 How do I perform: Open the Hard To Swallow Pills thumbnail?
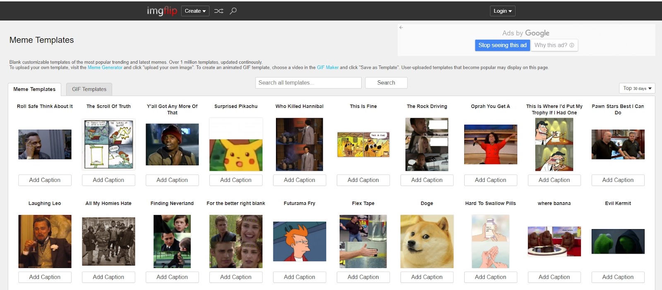[491, 241]
